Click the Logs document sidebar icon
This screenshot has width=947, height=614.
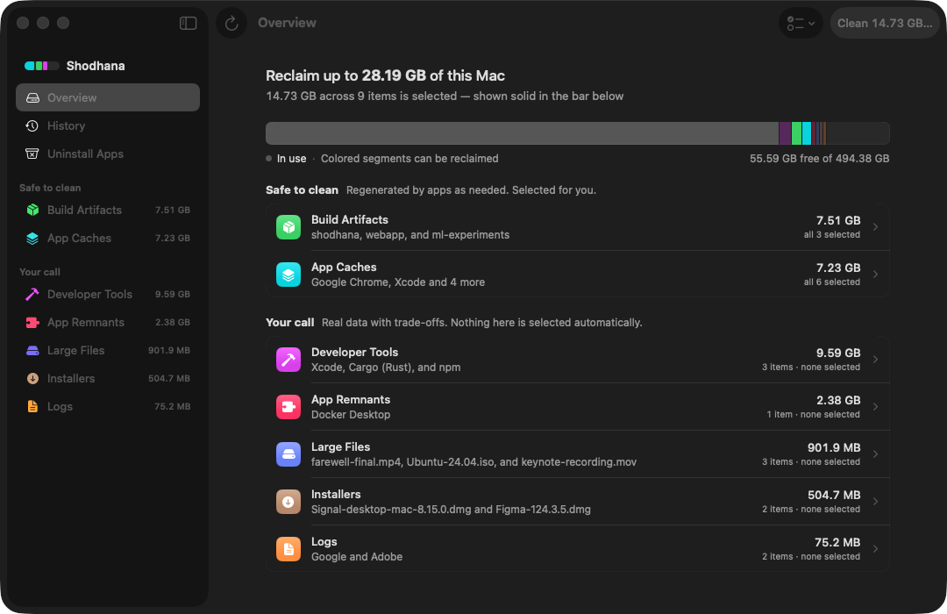[x=32, y=407]
